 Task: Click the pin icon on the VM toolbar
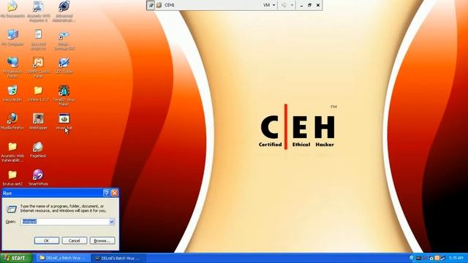151,5
